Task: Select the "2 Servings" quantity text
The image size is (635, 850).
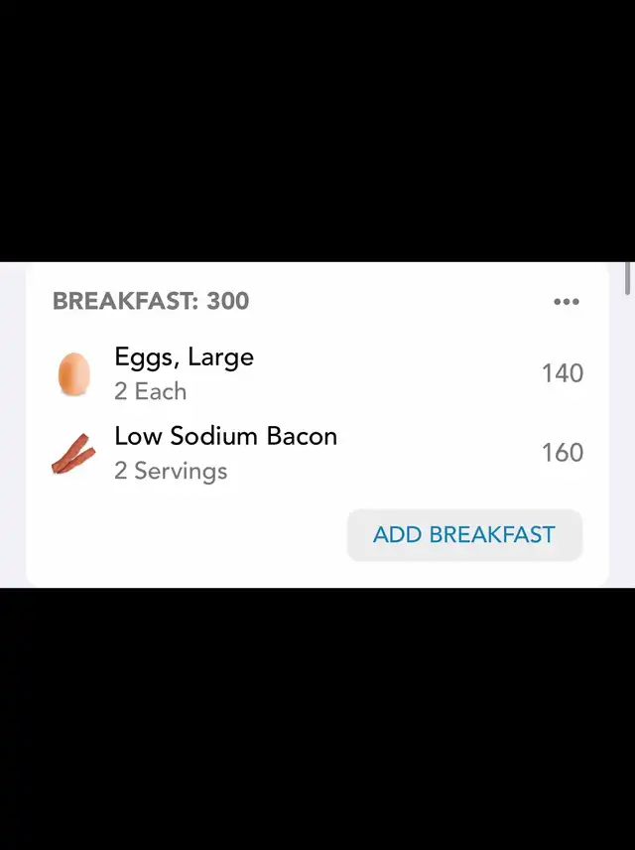Action: (170, 471)
